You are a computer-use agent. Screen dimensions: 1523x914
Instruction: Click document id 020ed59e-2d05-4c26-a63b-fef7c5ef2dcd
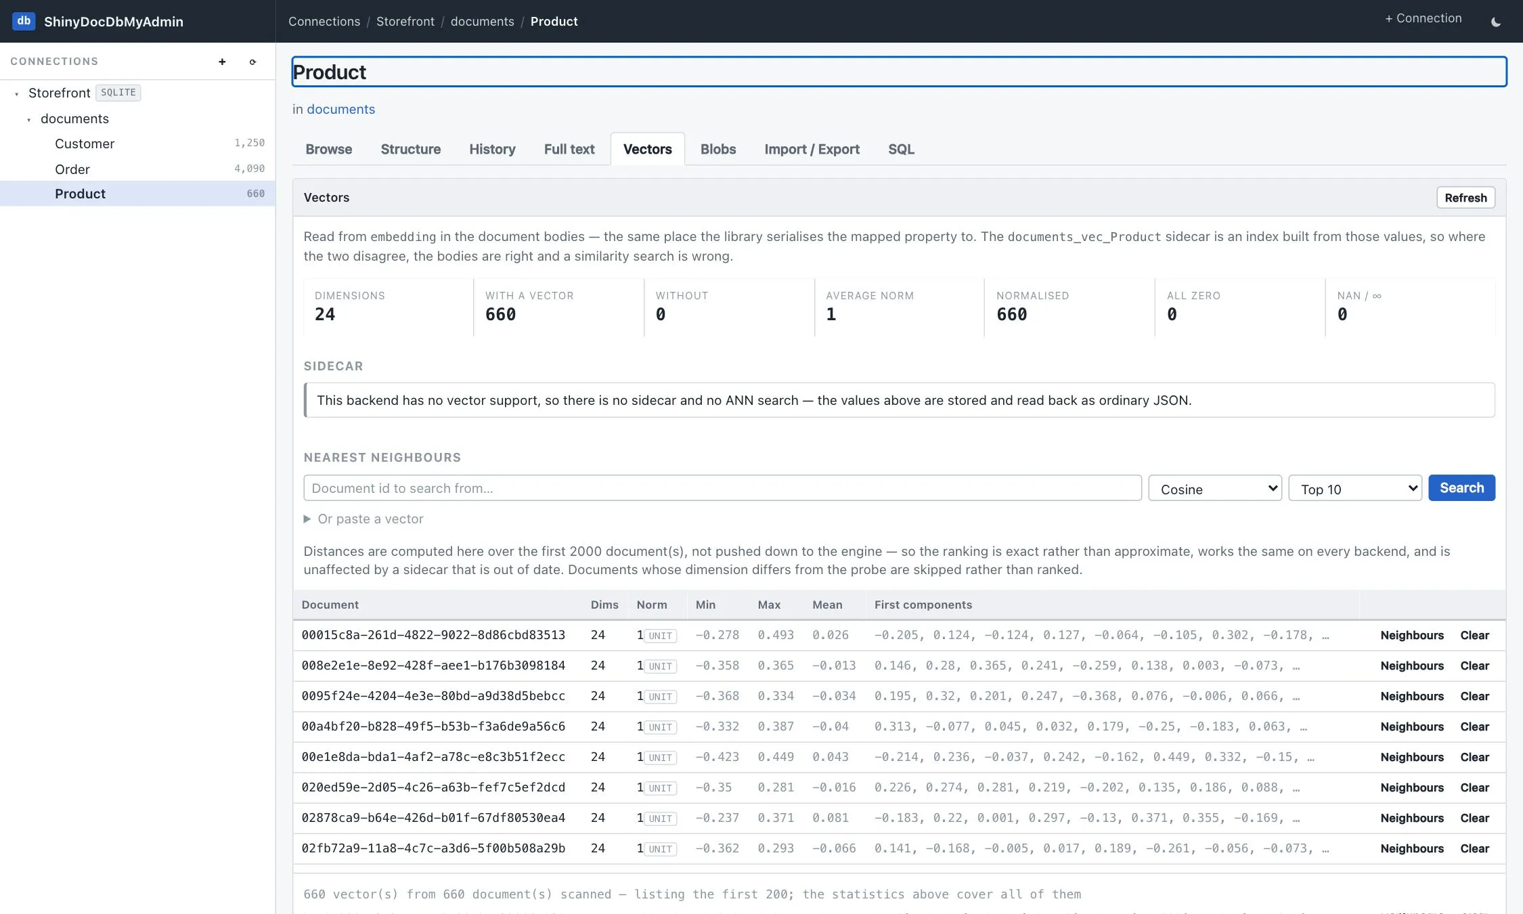click(x=433, y=787)
